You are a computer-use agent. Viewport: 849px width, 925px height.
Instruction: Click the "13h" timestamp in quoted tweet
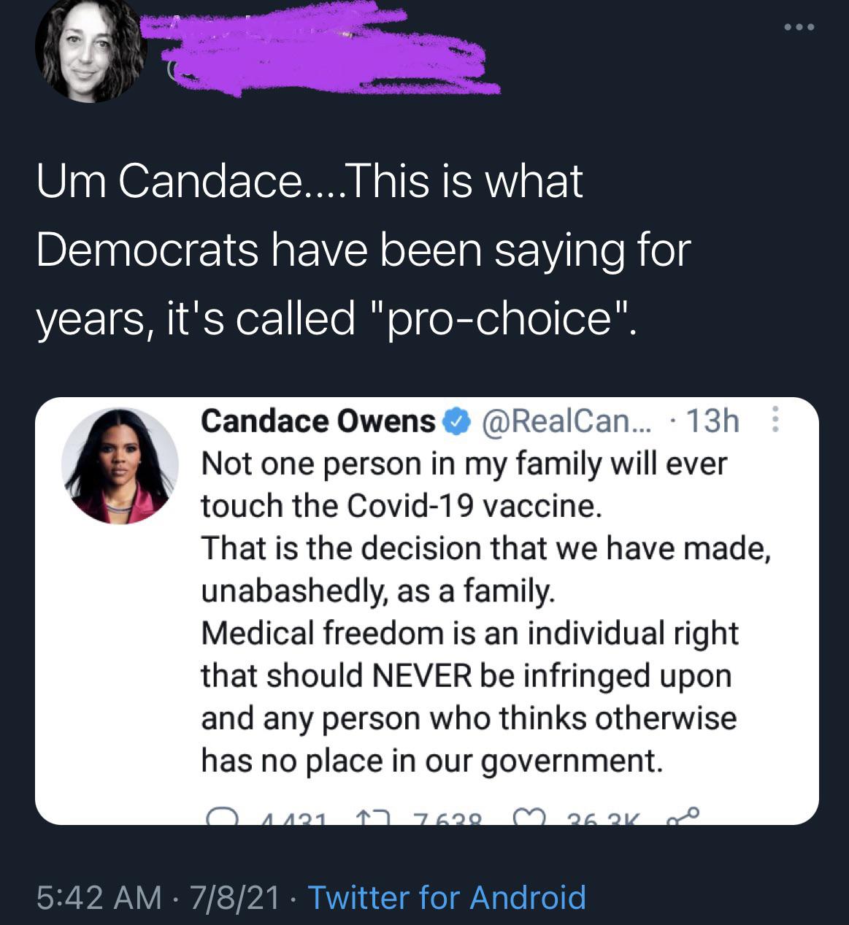[x=712, y=421]
